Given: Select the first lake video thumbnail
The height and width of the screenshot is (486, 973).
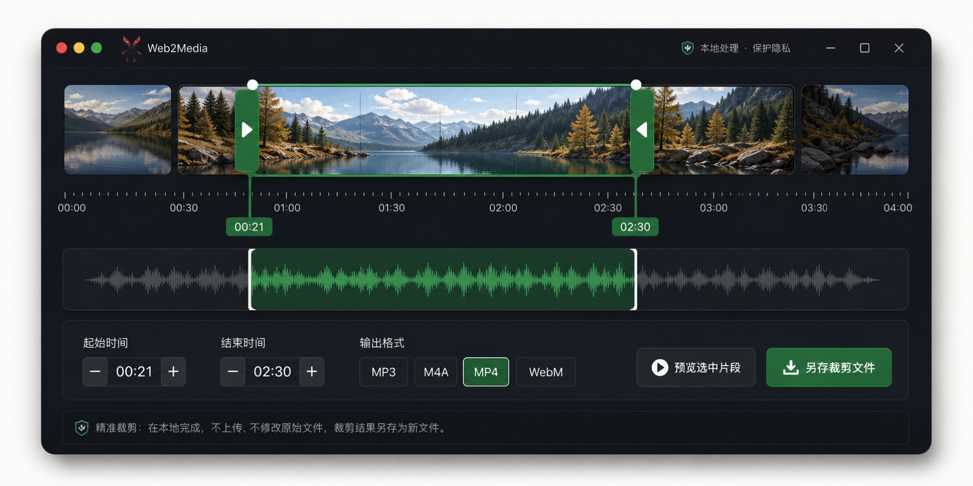Looking at the screenshot, I should 118,130.
